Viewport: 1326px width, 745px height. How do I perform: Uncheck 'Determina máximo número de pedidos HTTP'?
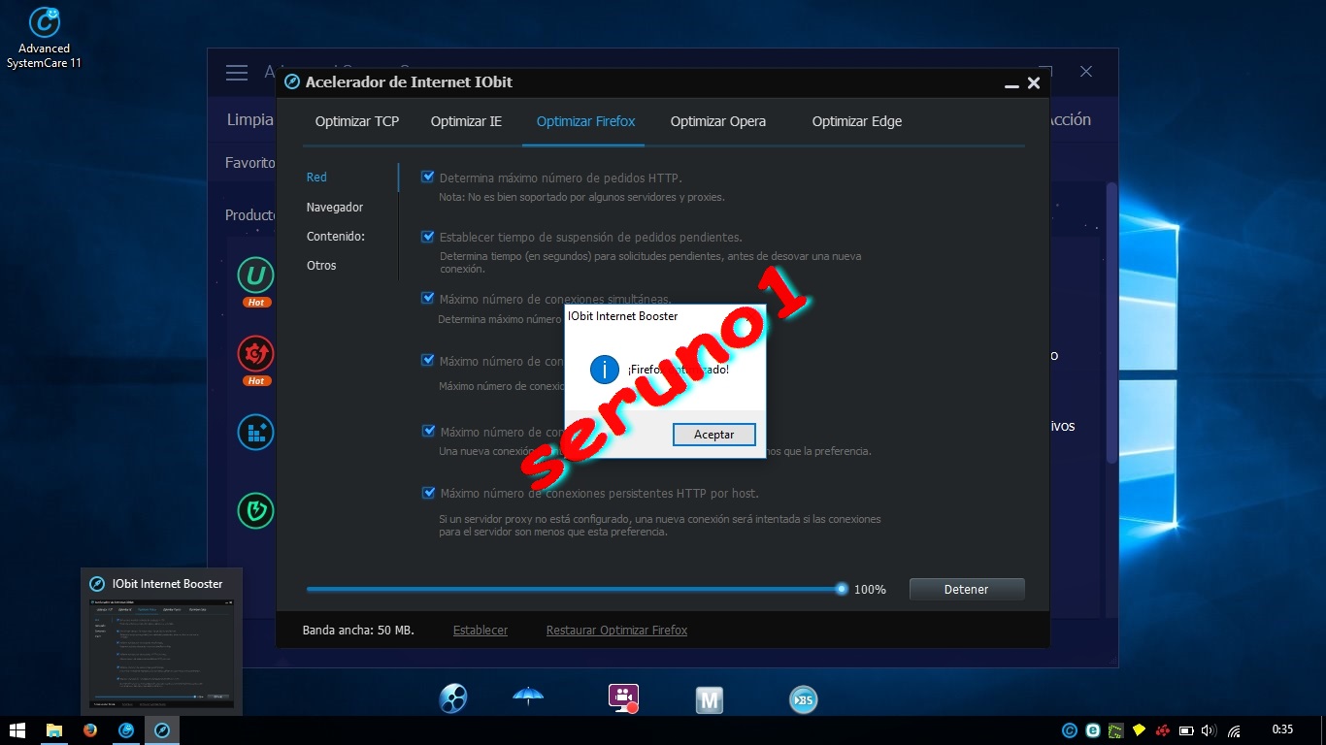point(427,177)
